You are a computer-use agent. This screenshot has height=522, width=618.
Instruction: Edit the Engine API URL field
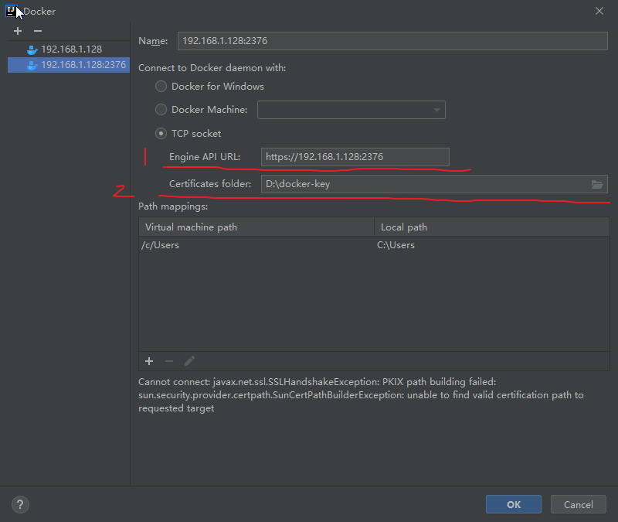355,157
